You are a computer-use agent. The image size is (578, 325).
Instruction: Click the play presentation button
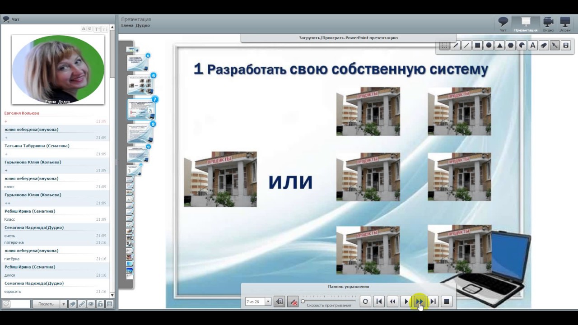click(x=406, y=302)
